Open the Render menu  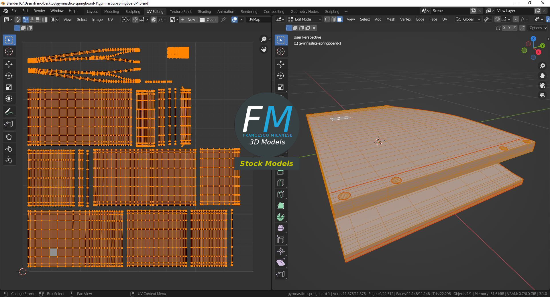click(39, 11)
